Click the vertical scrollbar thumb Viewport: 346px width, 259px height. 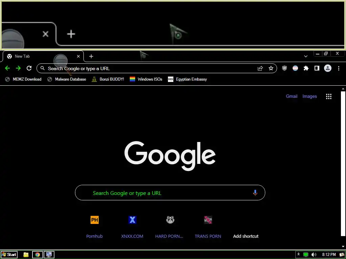point(343,164)
